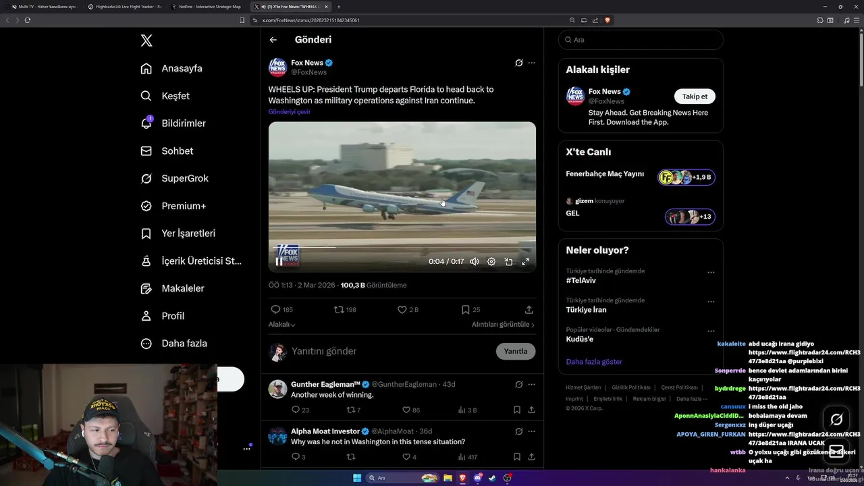864x486 pixels.
Task: Like the Fox News post (2 B)
Action: [408, 310]
